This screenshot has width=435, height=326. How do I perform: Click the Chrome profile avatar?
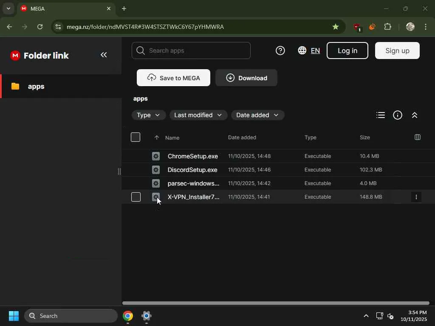410,27
